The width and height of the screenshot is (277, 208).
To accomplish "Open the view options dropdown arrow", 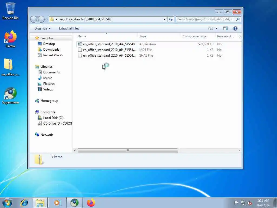I will click(x=216, y=28).
